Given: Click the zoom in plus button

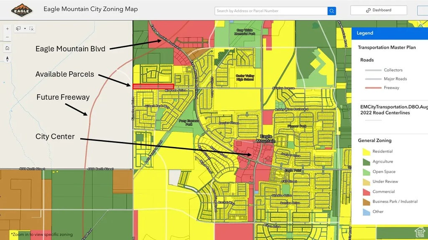Looking at the screenshot, I should coord(7,29).
